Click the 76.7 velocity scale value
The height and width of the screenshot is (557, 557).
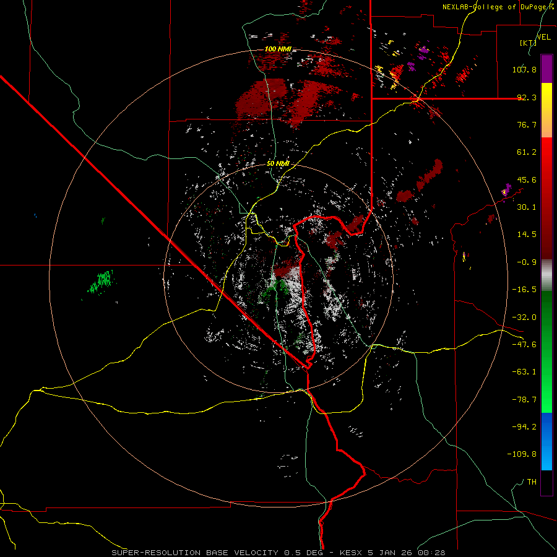pyautogui.click(x=527, y=124)
